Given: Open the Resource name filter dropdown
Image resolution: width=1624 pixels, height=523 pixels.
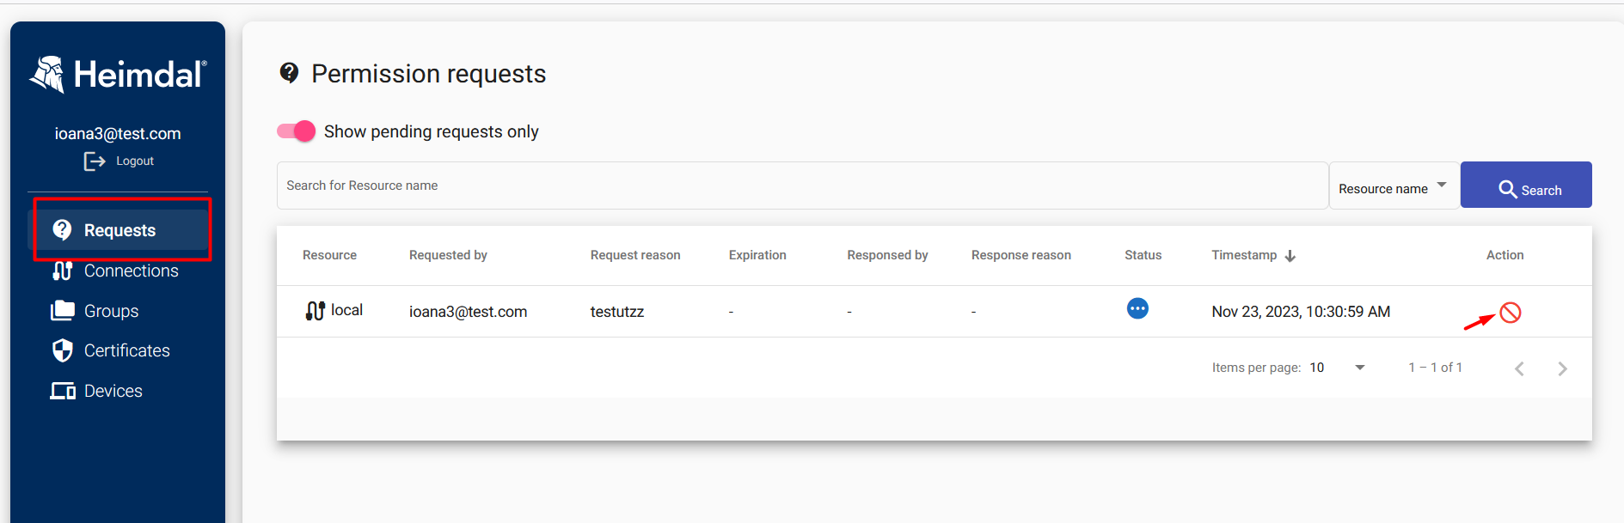Looking at the screenshot, I should coord(1394,185).
